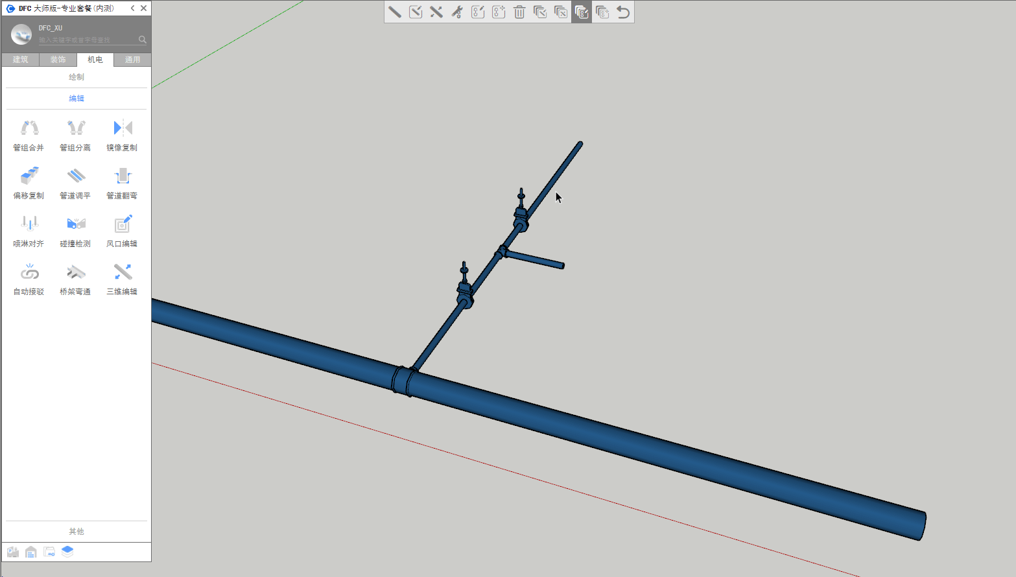1016x577 pixels.
Task: Expand the 绘制 section
Action: [77, 77]
